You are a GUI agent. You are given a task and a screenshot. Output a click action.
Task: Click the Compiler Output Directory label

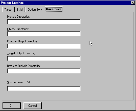pyautogui.click(x=22, y=41)
